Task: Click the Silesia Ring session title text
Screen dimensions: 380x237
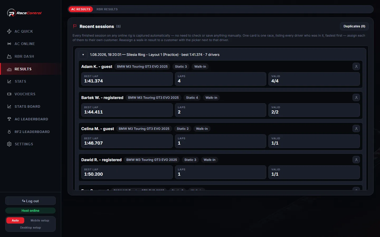Action: pos(155,55)
